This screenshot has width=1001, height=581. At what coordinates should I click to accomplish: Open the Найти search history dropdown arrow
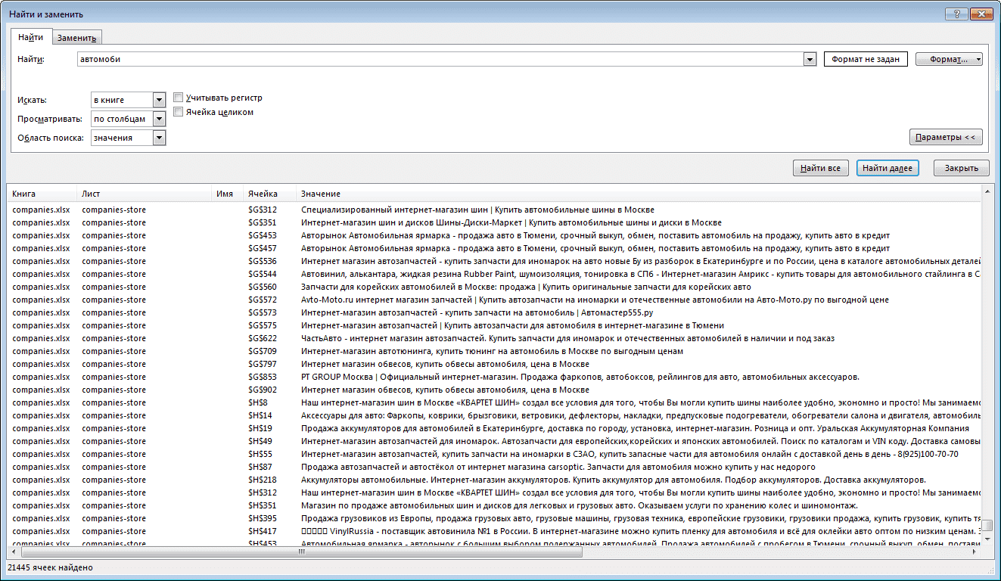tap(810, 59)
